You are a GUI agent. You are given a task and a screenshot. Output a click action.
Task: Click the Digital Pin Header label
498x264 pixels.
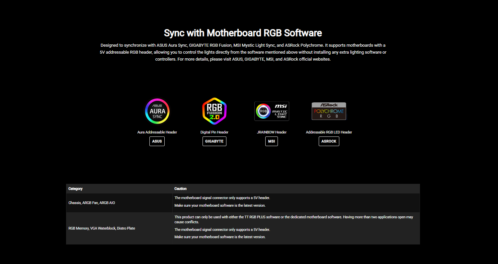[x=214, y=132]
